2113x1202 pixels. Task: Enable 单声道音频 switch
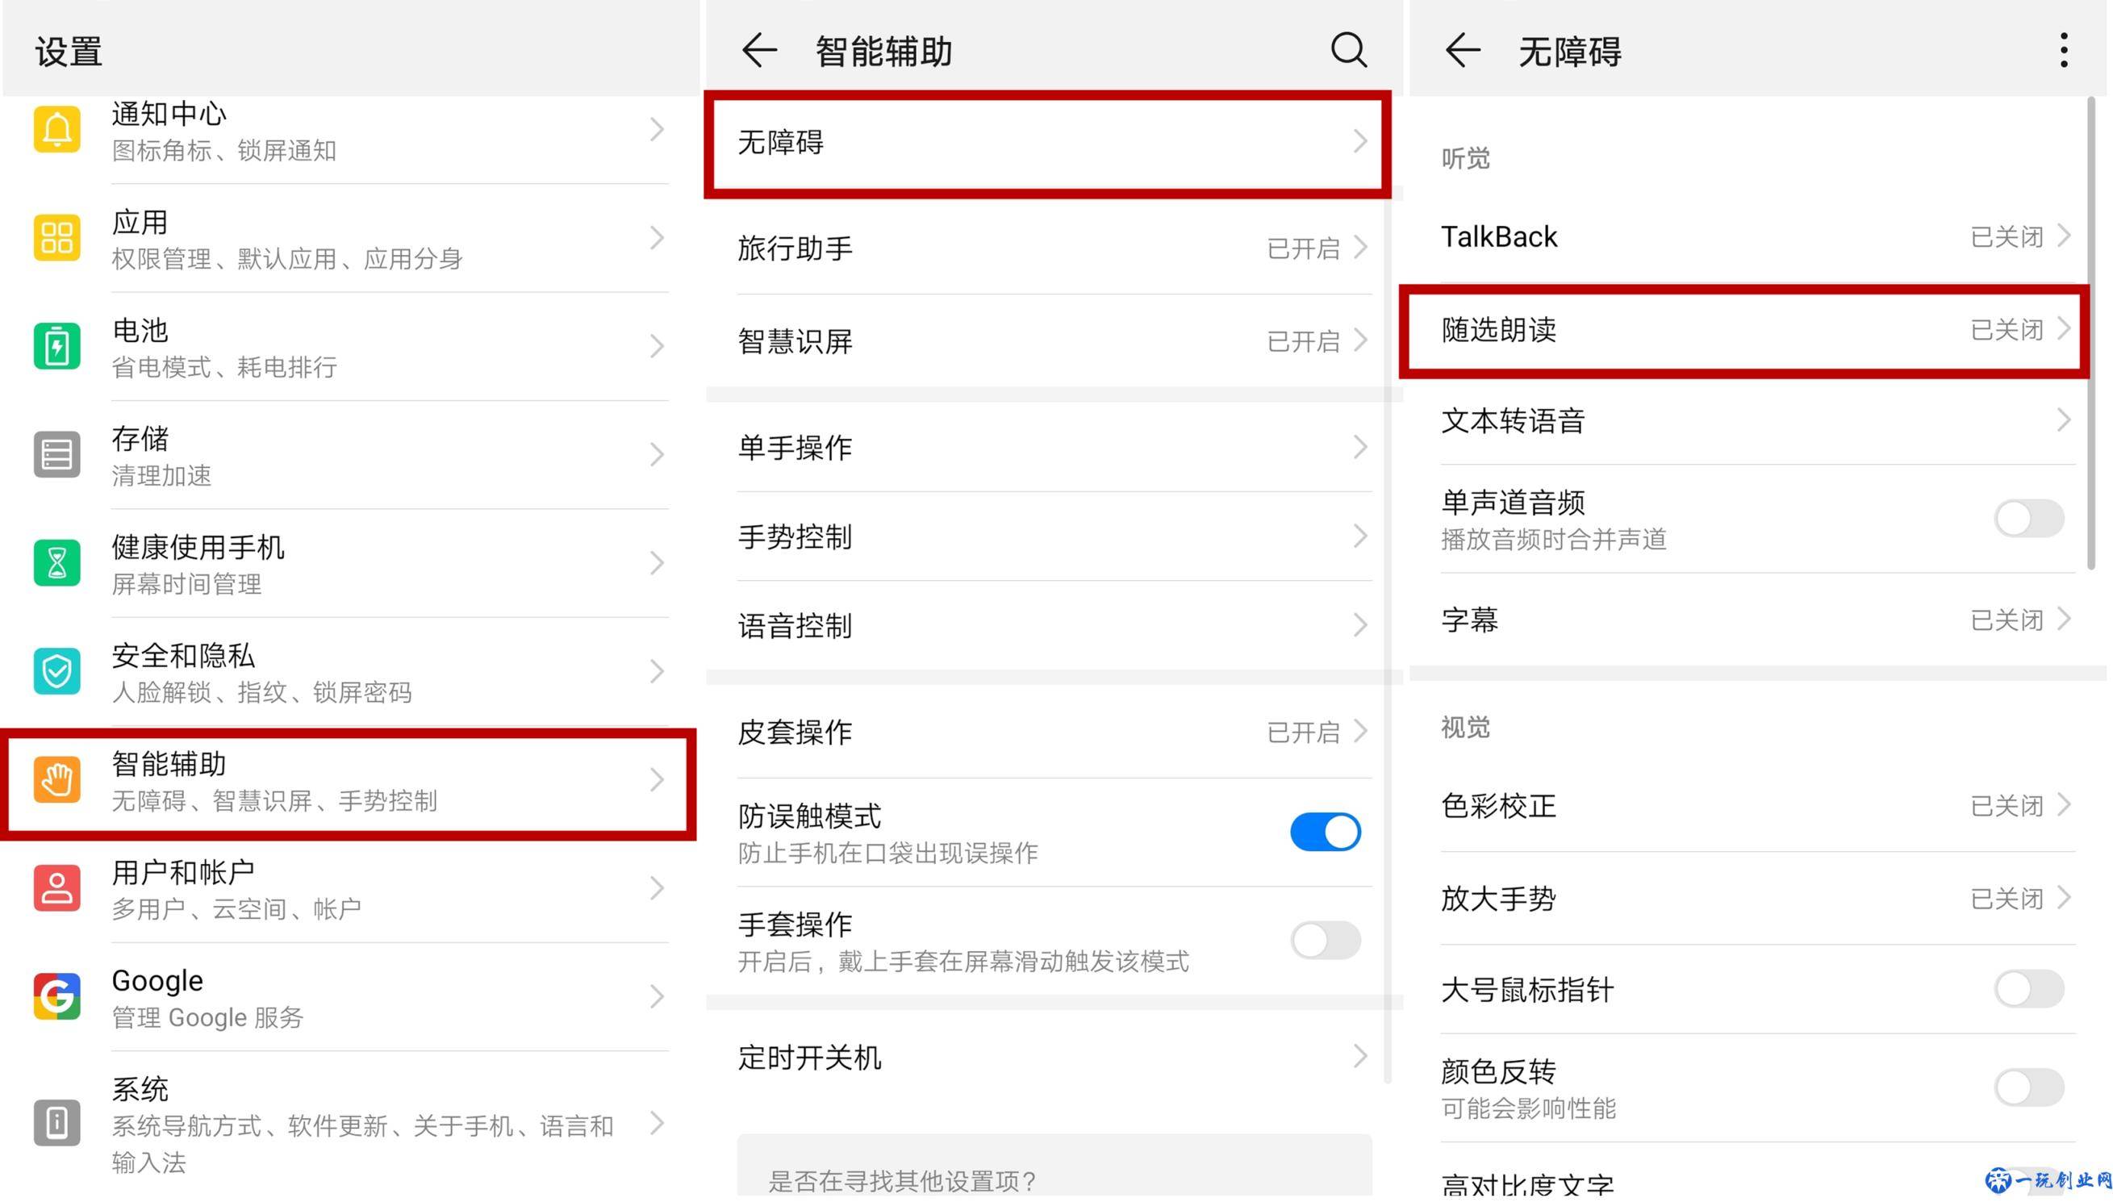[2029, 519]
